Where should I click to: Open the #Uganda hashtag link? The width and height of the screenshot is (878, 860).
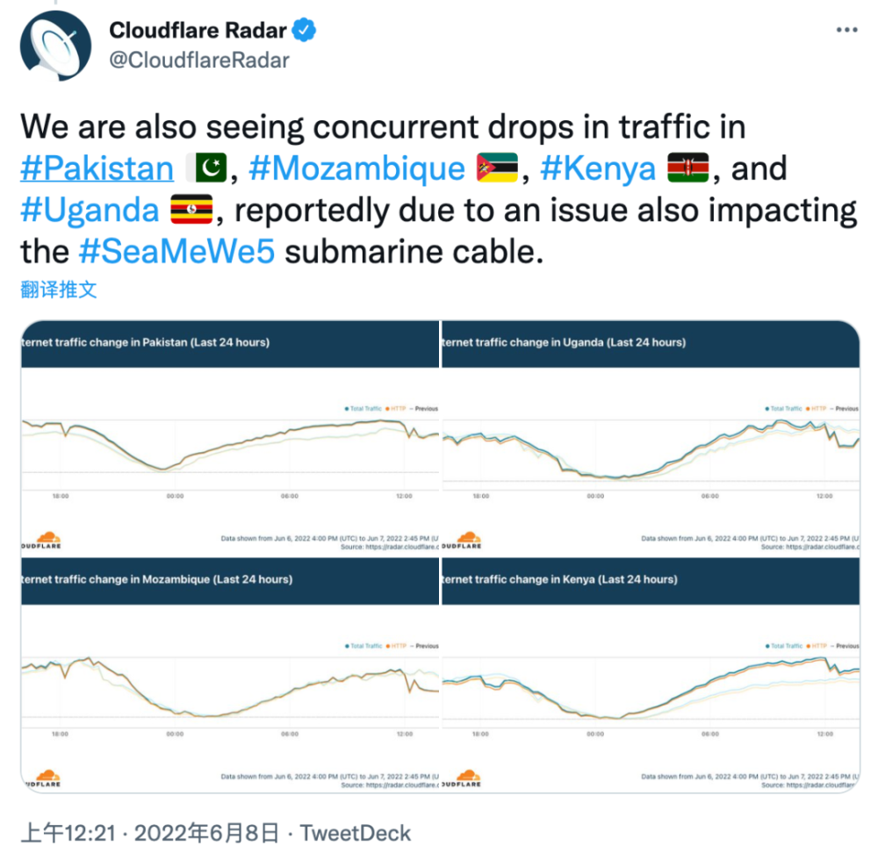point(89,211)
